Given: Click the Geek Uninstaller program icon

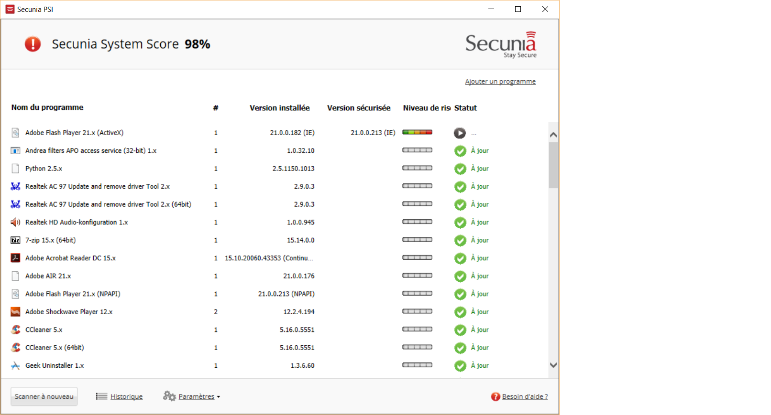Looking at the screenshot, I should (x=15, y=366).
